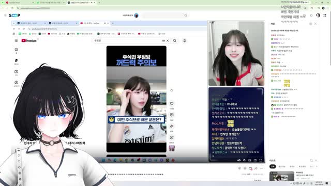
Task: Expand the list tabs right chevron
Action: (317, 166)
